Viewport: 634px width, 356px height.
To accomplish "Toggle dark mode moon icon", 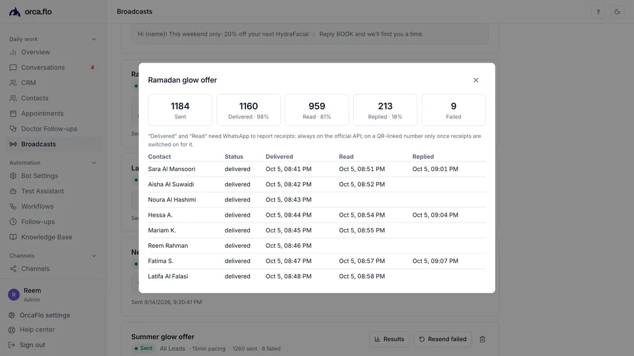I will coord(617,11).
